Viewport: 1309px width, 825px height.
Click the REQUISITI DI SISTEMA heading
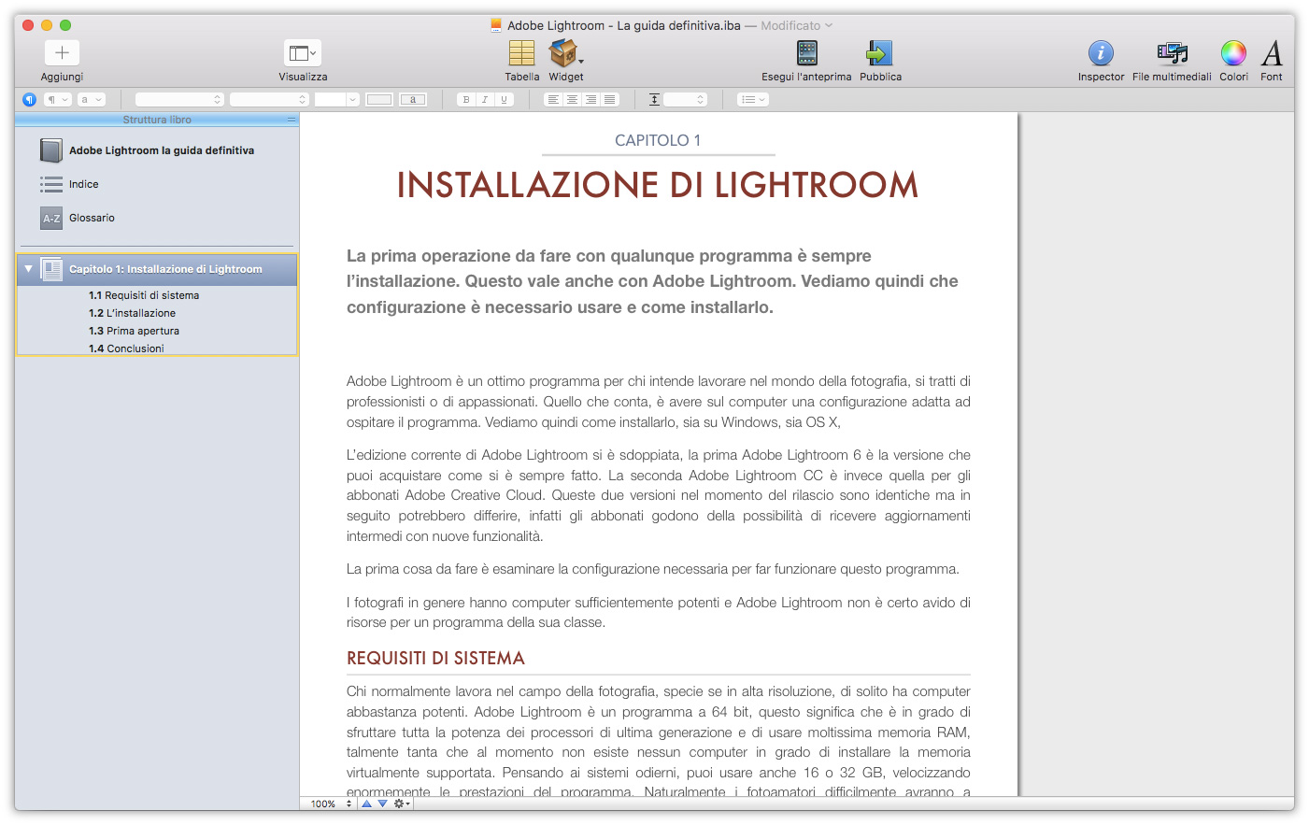click(435, 659)
